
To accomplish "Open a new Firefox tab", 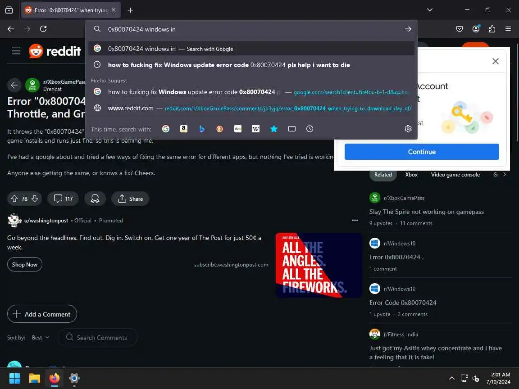I will point(130,10).
